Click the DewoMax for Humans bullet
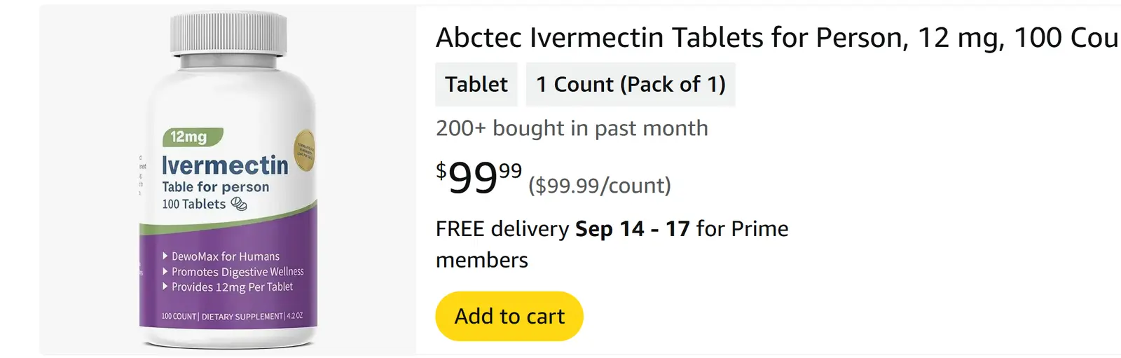 (x=225, y=256)
